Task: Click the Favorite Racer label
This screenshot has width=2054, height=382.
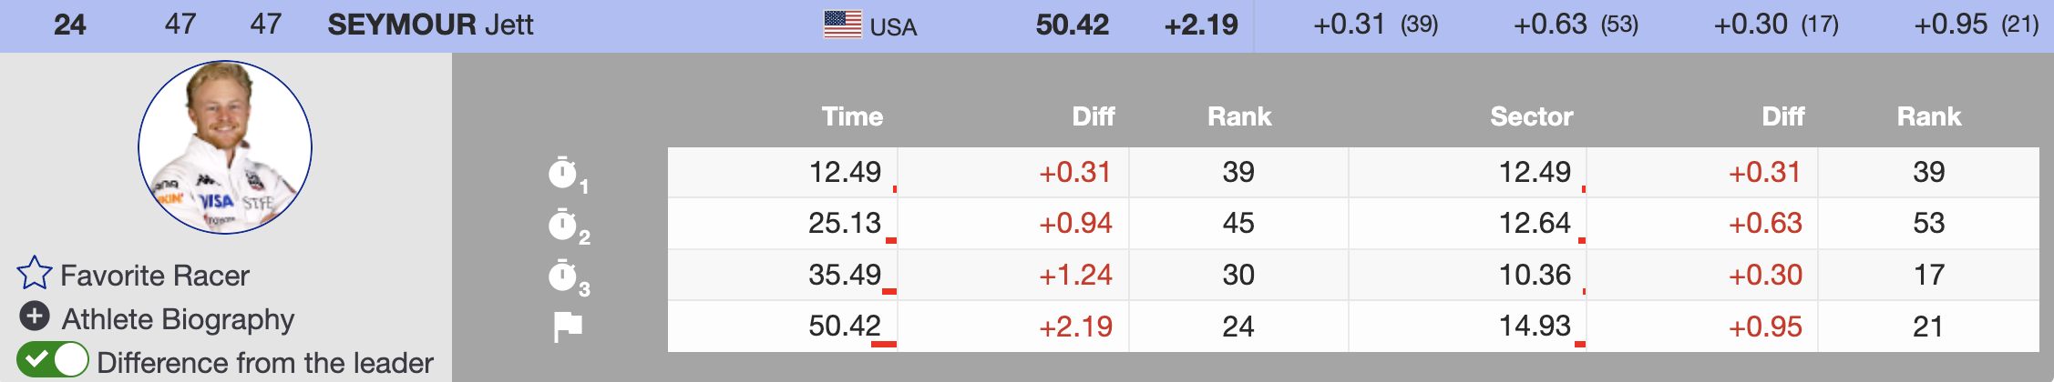Action: click(155, 276)
